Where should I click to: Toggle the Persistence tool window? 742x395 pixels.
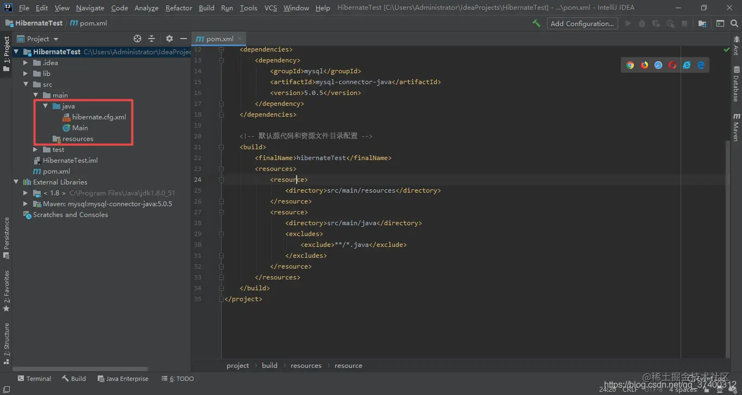(x=6, y=237)
